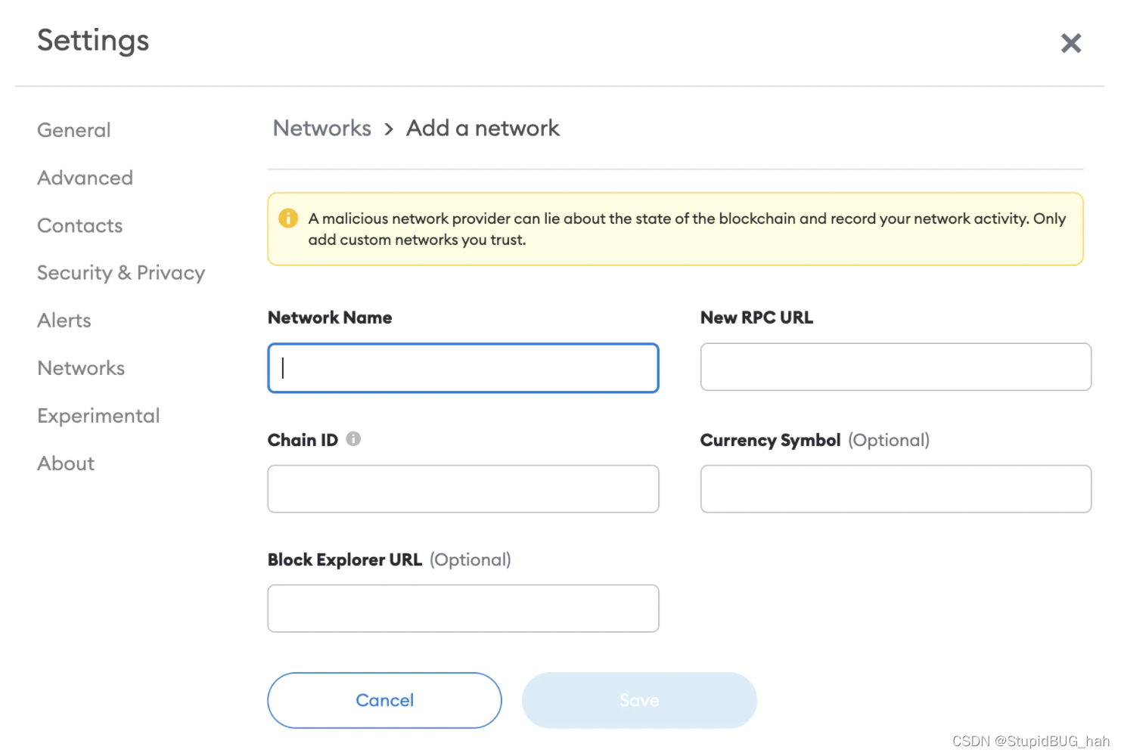Select Networks in the left sidebar
The image size is (1121, 756).
(x=81, y=368)
